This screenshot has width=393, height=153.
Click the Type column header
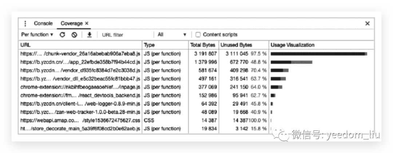click(149, 45)
